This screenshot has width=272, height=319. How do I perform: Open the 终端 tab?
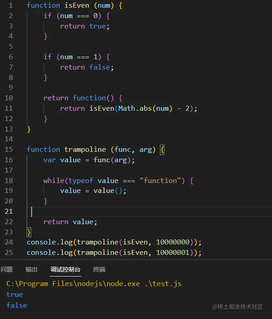tap(99, 269)
